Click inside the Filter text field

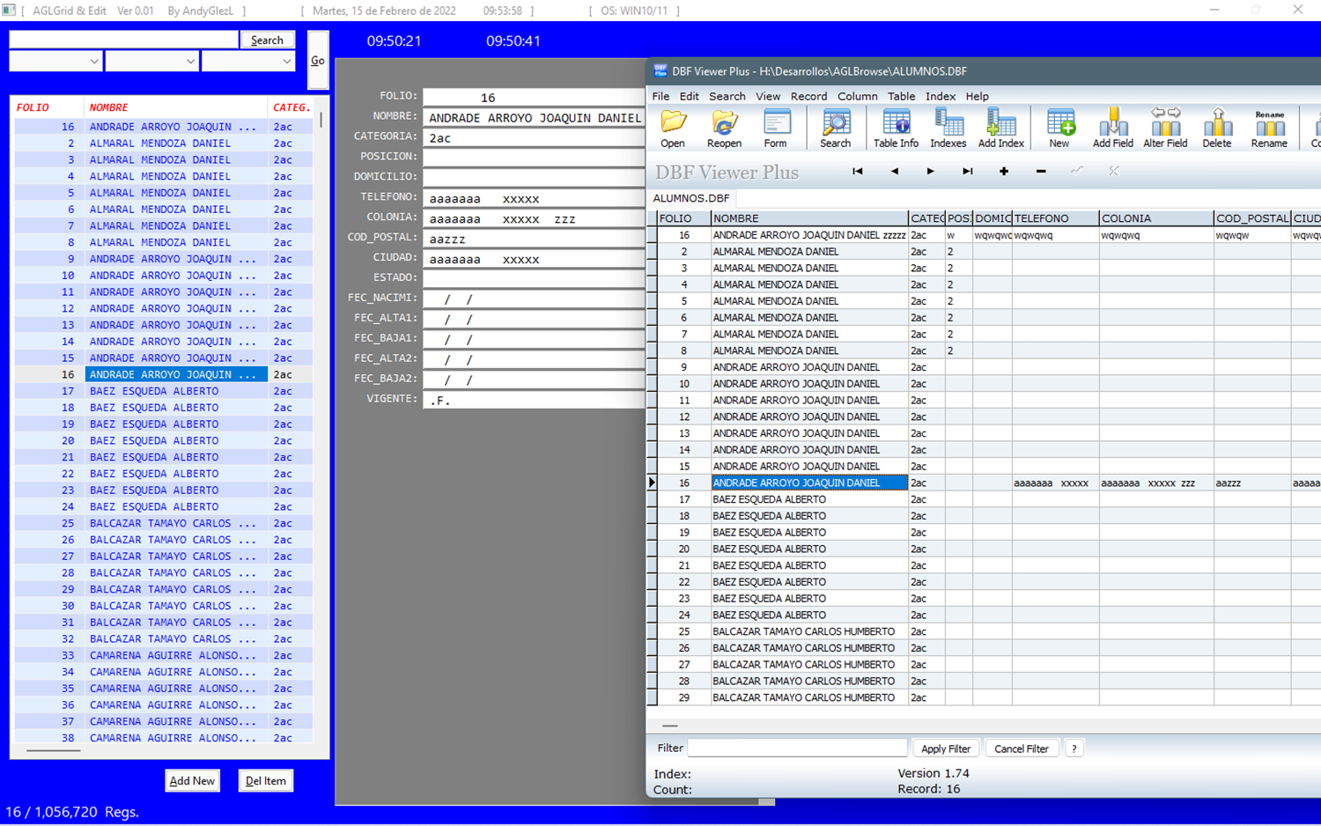(x=797, y=749)
